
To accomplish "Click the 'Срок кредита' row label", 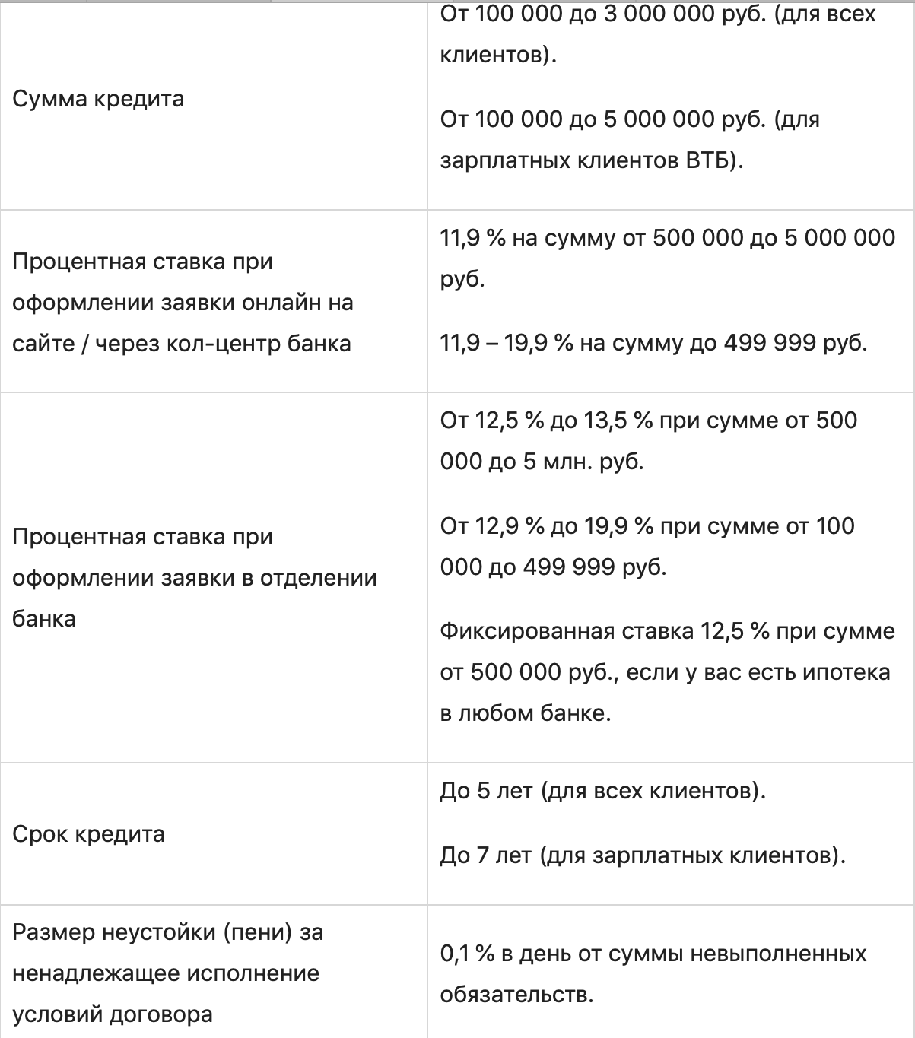I will pos(88,834).
